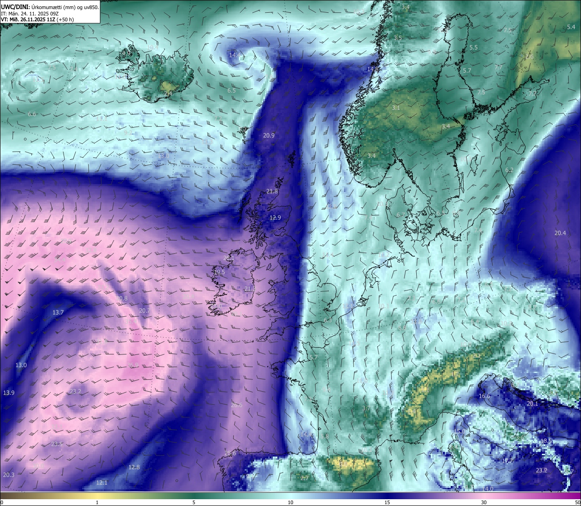Click the 20.3 value in bottom-left corner

point(9,475)
